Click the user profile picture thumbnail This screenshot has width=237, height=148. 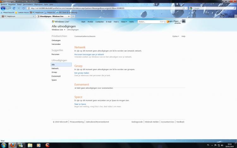point(184,21)
